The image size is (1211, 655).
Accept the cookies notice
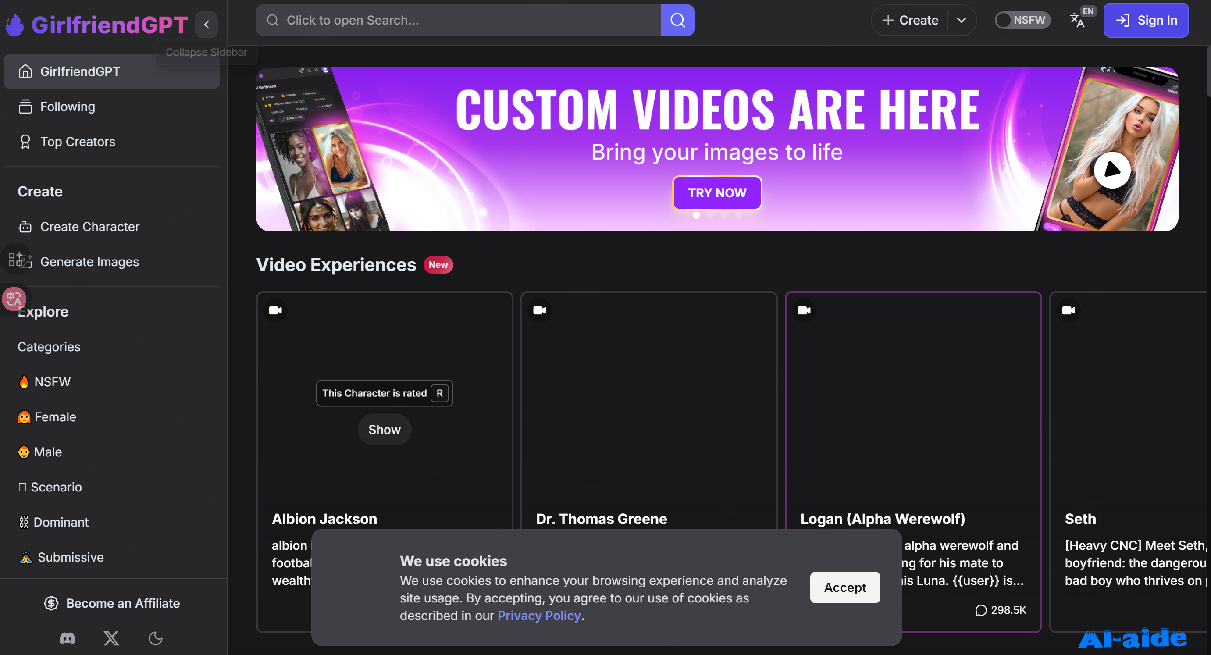click(x=844, y=587)
